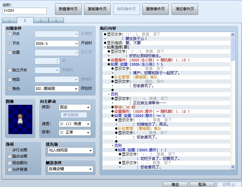The height and width of the screenshot is (187, 242).
Task: Open the 优先级 与人物同层 dropdown
Action: tap(70, 150)
